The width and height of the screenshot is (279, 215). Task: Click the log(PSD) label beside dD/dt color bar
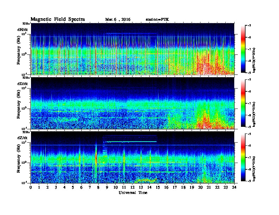(x=254, y=114)
